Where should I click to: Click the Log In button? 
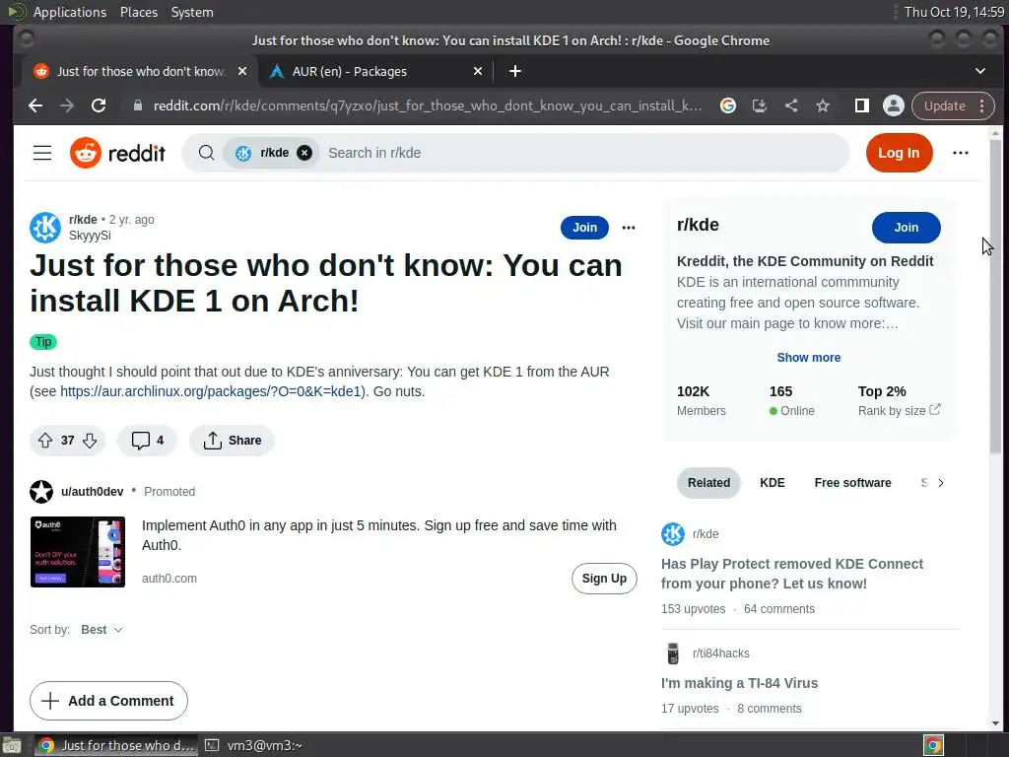click(x=899, y=153)
